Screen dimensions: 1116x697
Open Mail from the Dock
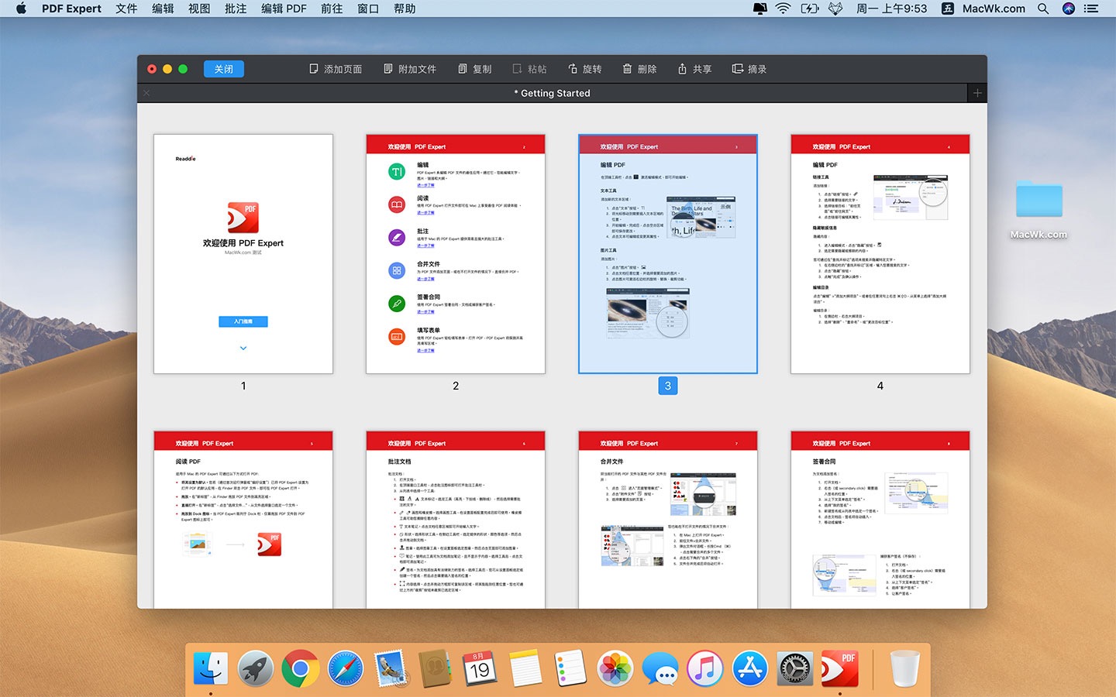tap(391, 668)
